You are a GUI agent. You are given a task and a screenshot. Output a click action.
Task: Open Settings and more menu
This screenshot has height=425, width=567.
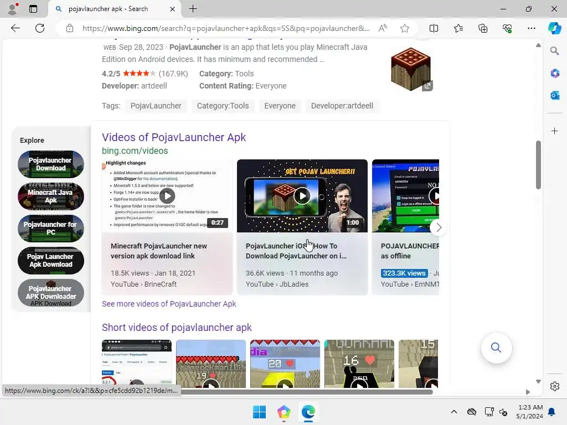point(531,28)
